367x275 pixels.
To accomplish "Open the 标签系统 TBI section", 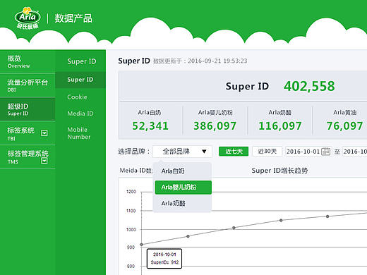I will pyautogui.click(x=28, y=133).
